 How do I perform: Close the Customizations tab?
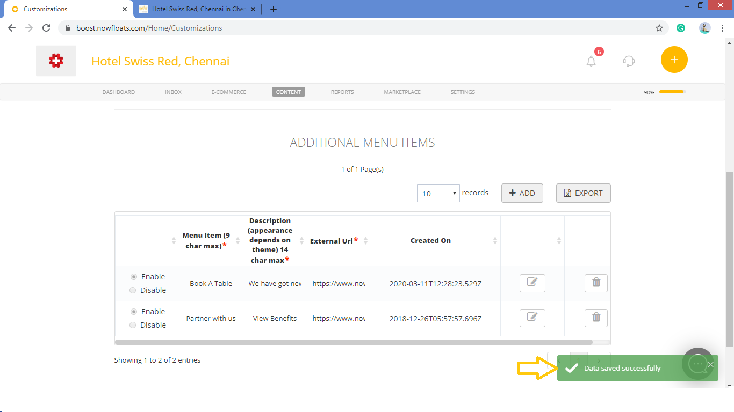[x=125, y=9]
